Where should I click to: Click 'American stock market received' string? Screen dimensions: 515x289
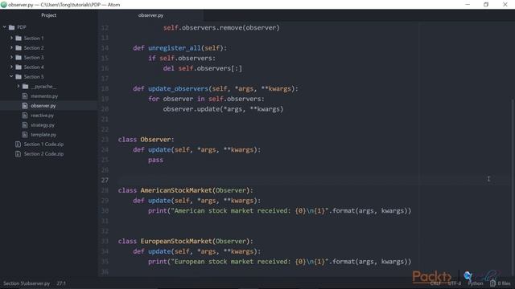click(231, 210)
